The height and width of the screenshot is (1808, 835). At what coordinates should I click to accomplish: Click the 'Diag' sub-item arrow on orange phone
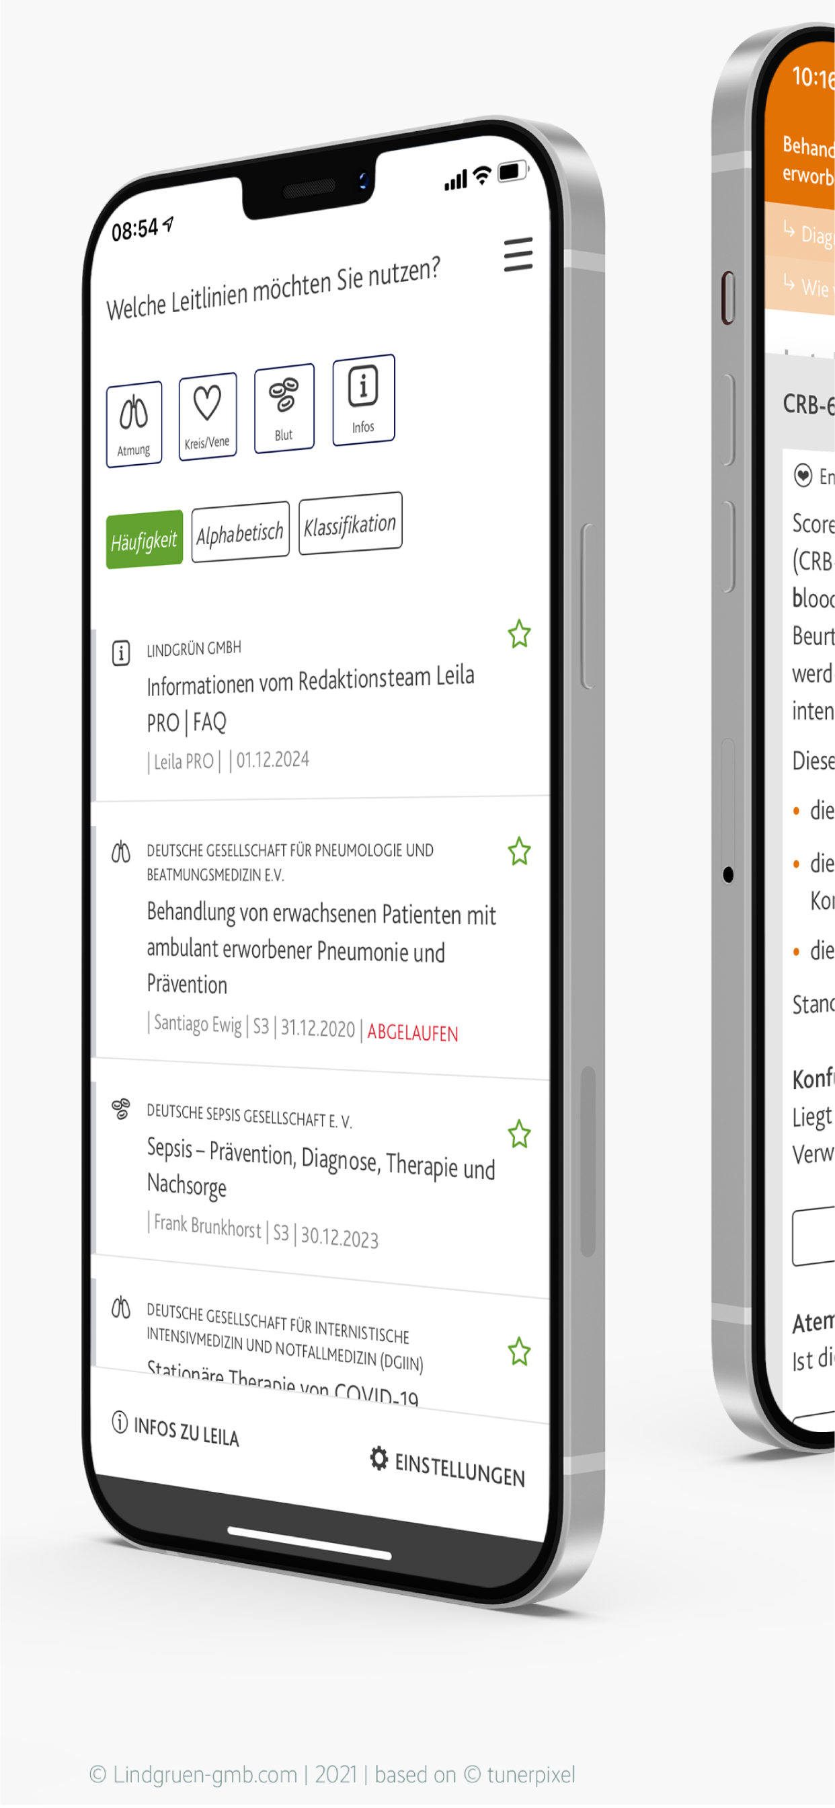(789, 228)
